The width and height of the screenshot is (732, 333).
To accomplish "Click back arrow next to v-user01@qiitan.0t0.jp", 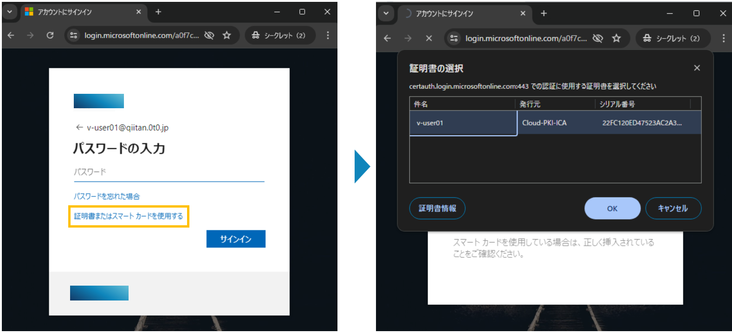I will coord(79,127).
